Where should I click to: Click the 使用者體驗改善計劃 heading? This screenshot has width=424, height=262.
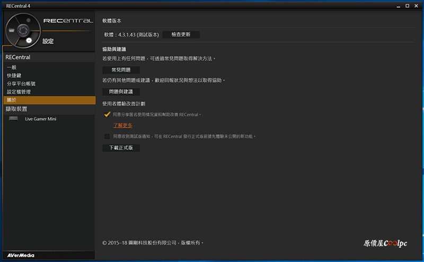(123, 104)
